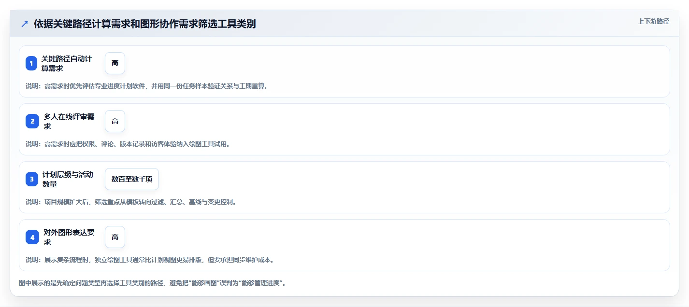This screenshot has width=689, height=307.
Task: Click the 高 value for 多人在线评审需求
Action: click(x=115, y=121)
